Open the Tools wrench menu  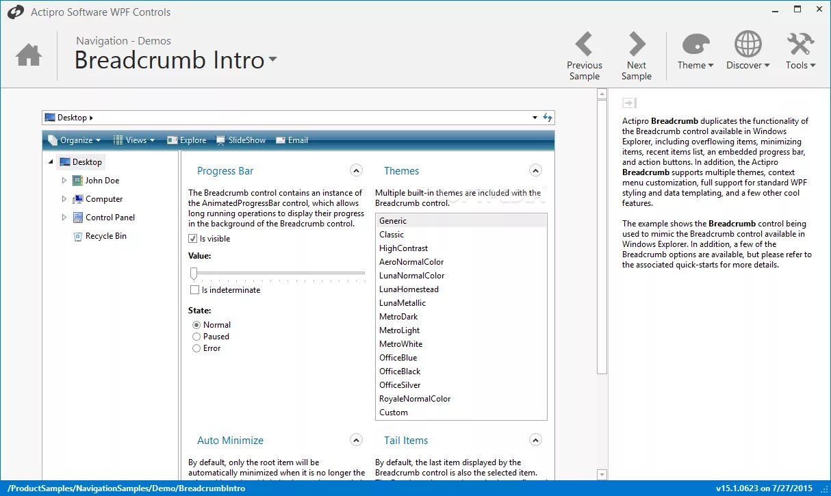tap(800, 44)
